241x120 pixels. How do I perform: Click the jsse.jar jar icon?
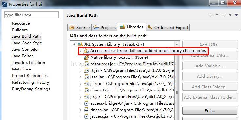[x=86, y=77]
